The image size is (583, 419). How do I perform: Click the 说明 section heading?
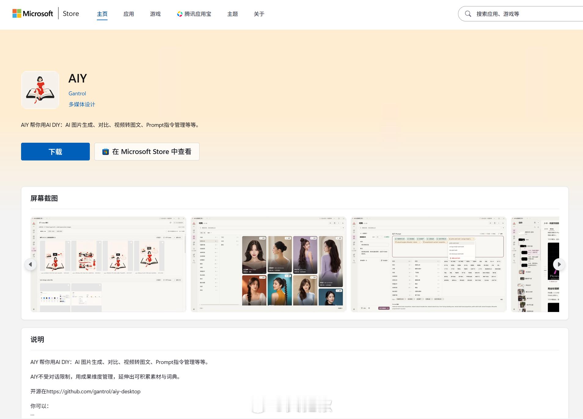[x=37, y=340]
